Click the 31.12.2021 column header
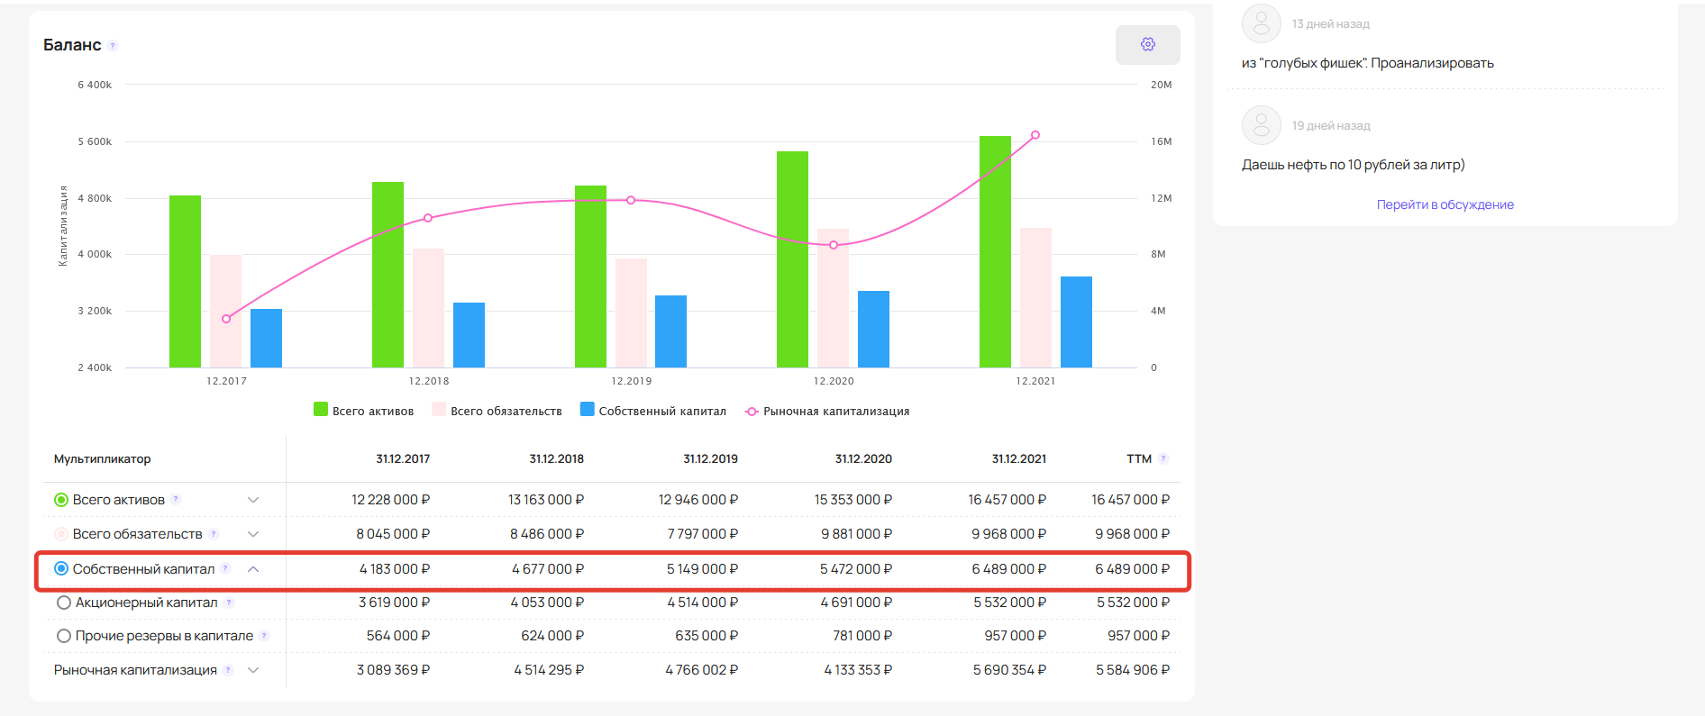 (x=1019, y=458)
